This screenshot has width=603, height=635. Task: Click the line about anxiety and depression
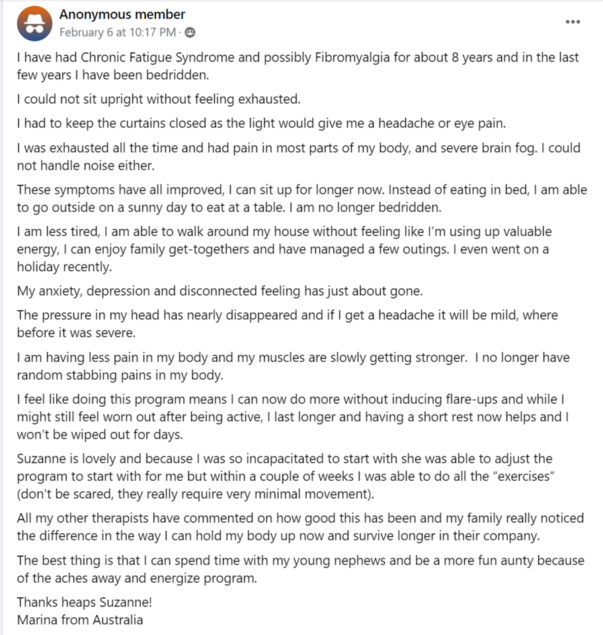pos(220,291)
